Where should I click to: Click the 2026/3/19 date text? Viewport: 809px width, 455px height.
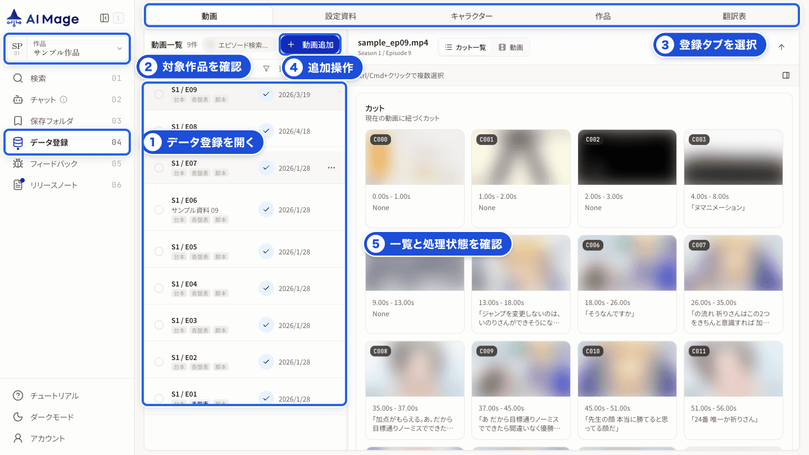(x=294, y=94)
